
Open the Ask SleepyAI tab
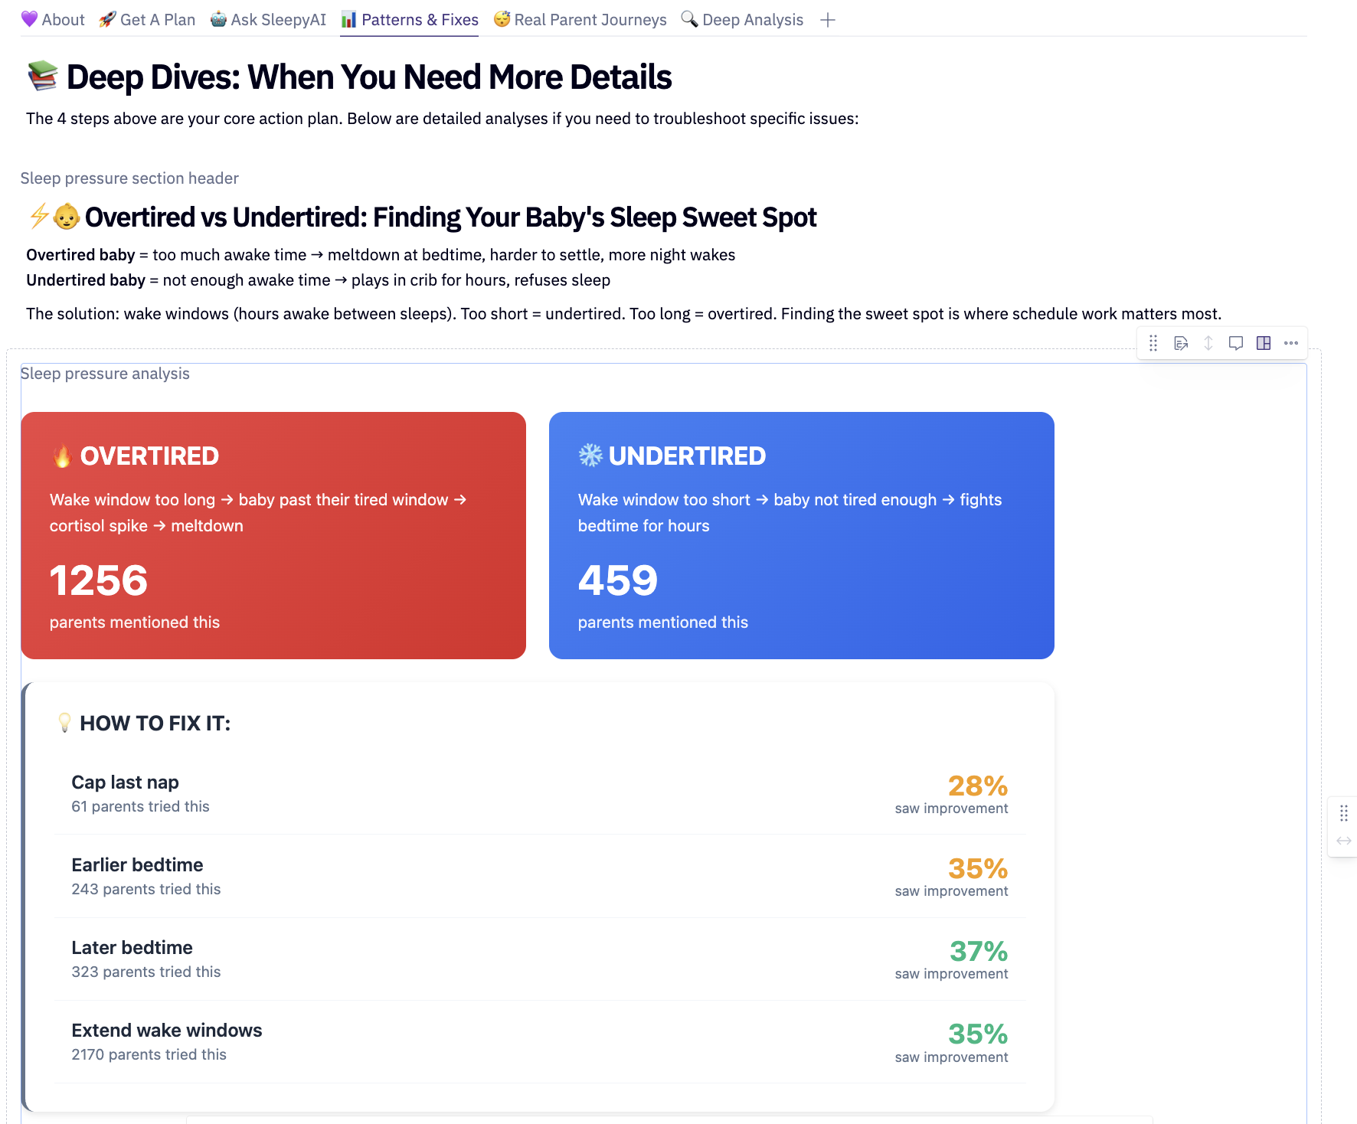click(x=268, y=20)
